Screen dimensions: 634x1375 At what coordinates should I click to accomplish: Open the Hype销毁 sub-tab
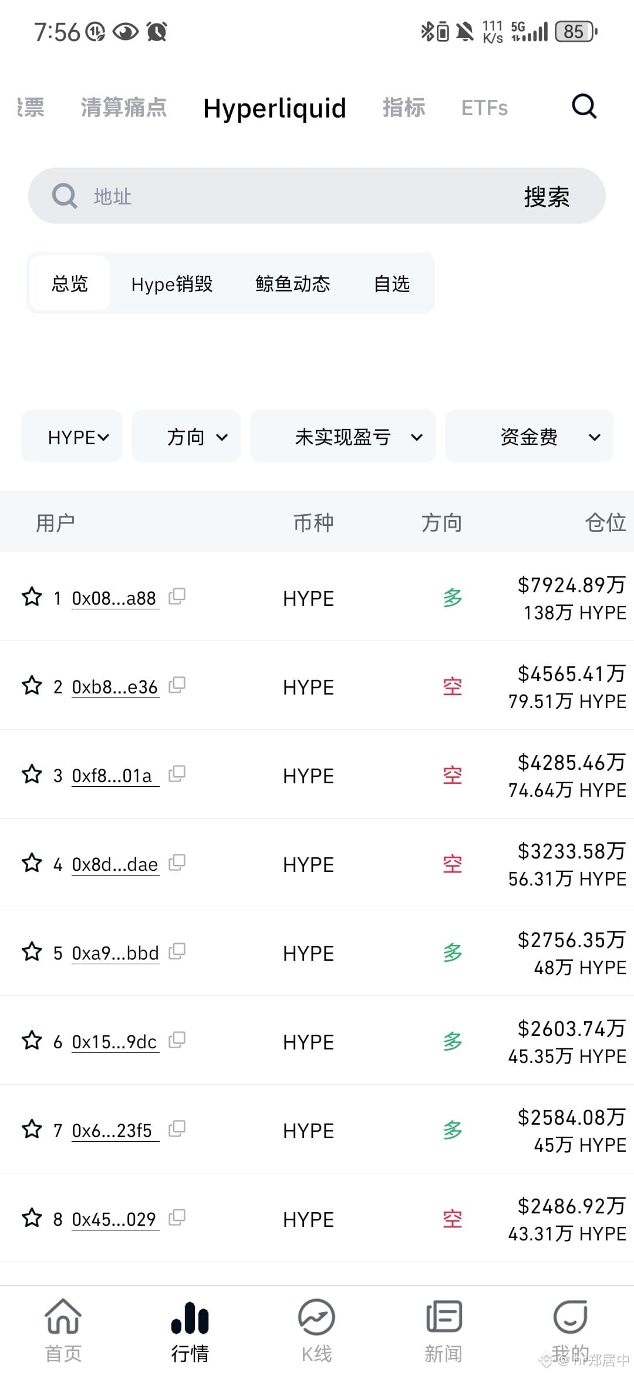(172, 284)
